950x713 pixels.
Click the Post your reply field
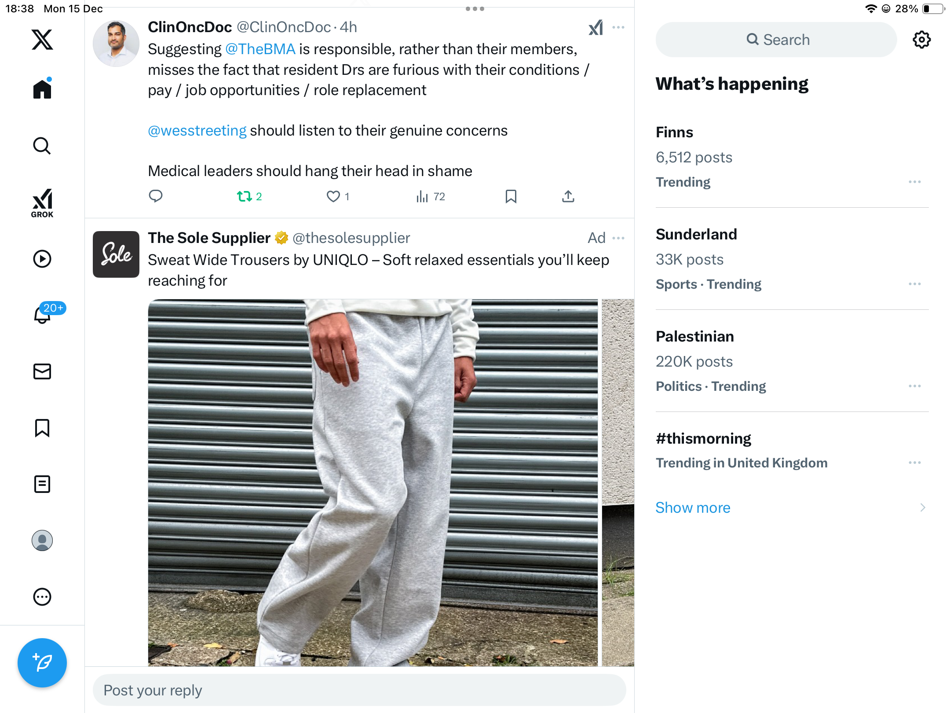click(359, 690)
